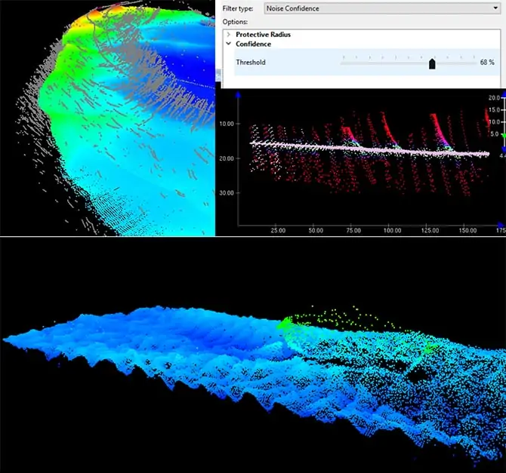This screenshot has height=473, width=506.
Task: Click the Threshold value 68 %
Action: pos(487,62)
